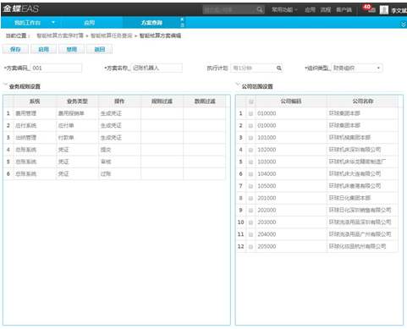The height and width of the screenshot is (329, 407).
Task: Check the box for company code 101000
Action: 250,138
